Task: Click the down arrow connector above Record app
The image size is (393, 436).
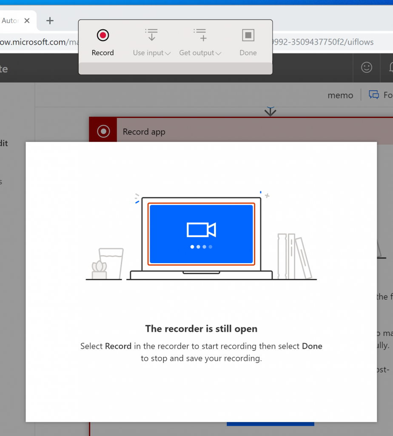Action: coord(270,112)
